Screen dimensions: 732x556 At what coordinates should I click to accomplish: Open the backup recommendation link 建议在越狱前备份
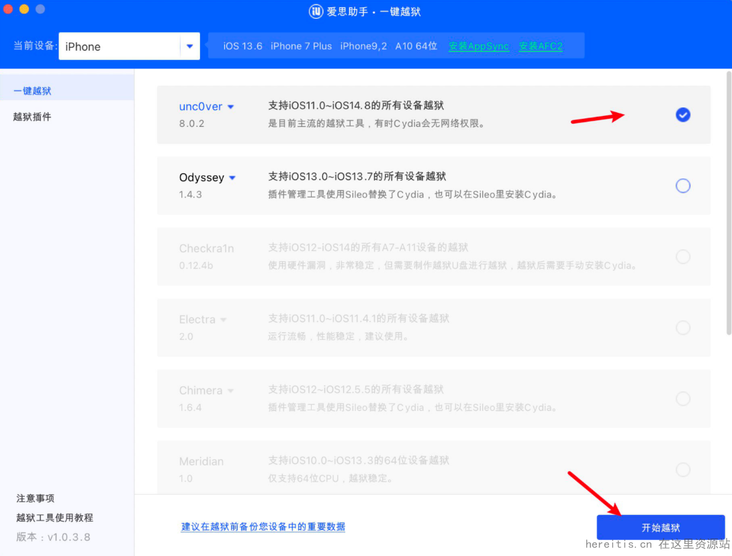tap(263, 526)
